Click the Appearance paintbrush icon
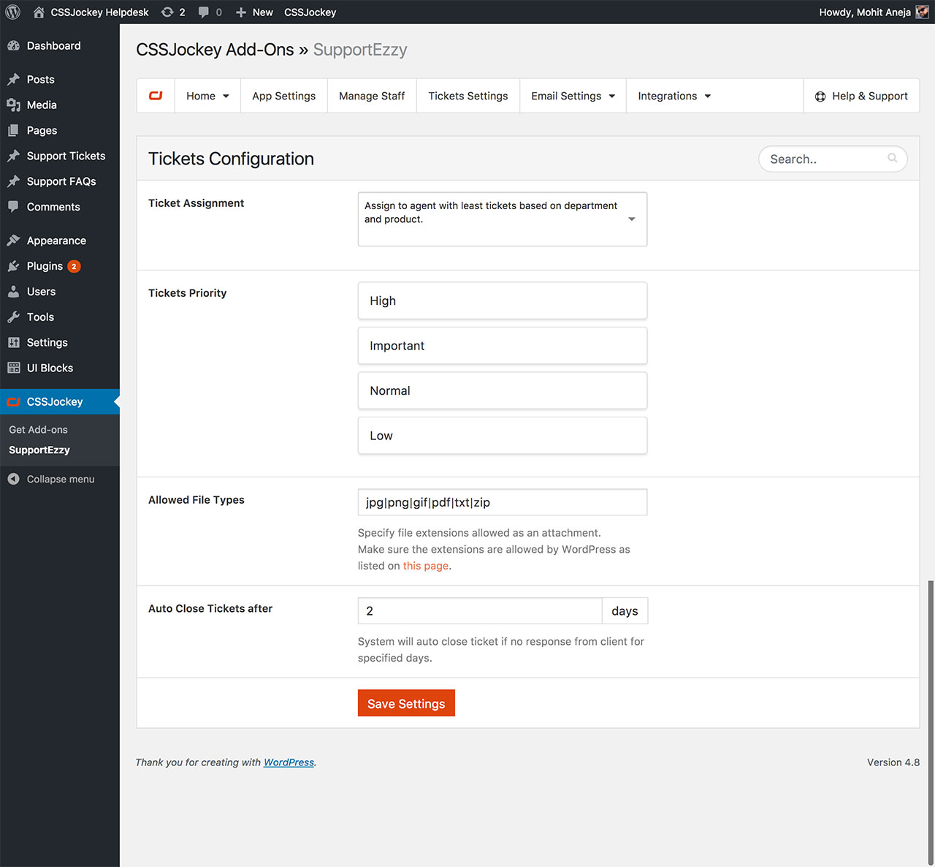Viewport: 935px width, 867px height. pos(13,241)
